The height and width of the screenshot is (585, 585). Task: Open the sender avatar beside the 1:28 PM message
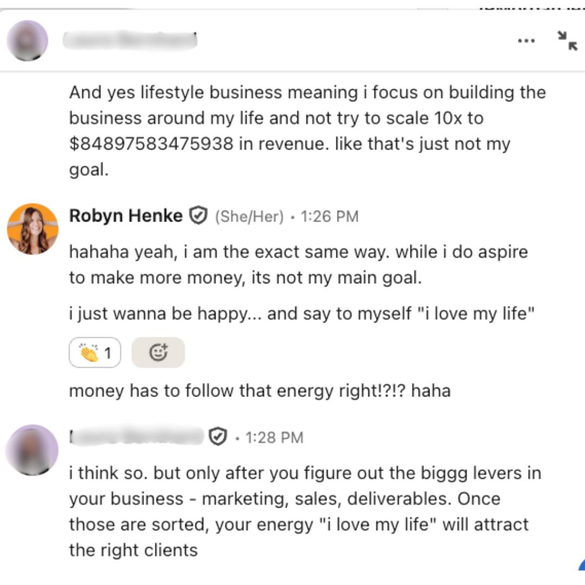point(31,450)
